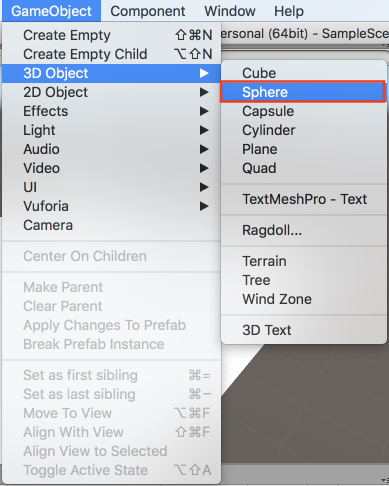
Task: Create a Capsule 3D object
Action: pyautogui.click(x=268, y=111)
